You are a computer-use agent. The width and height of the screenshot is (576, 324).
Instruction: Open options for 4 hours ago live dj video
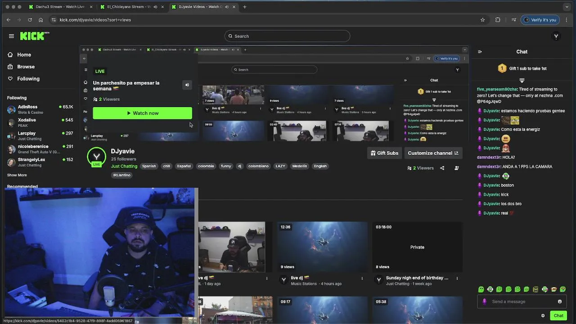362,278
